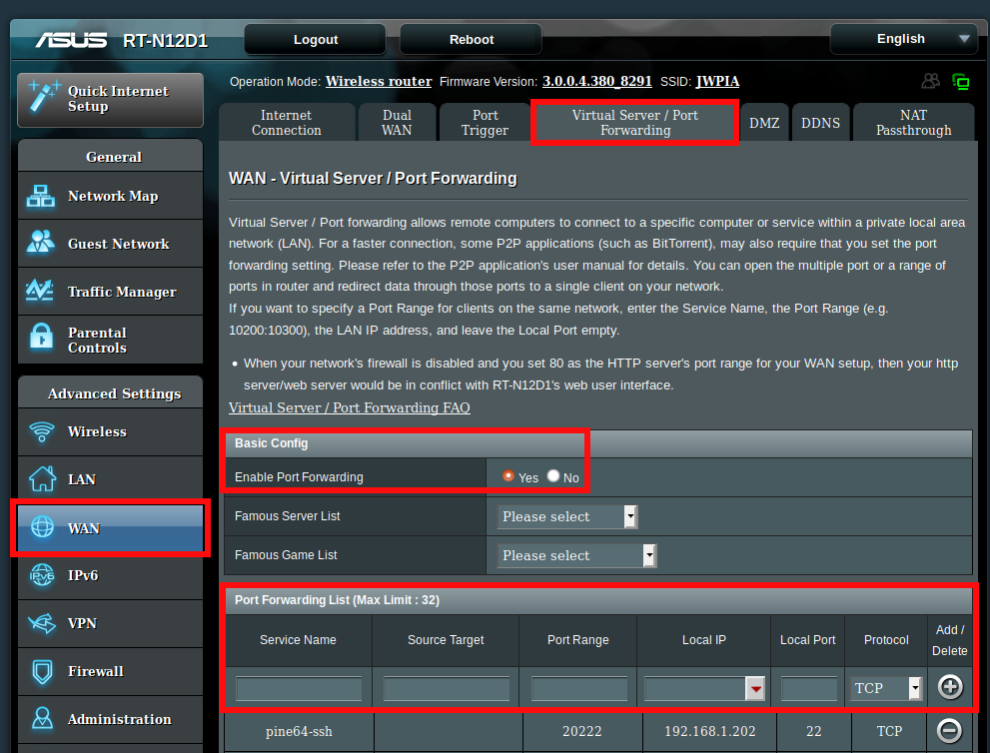The image size is (990, 753).
Task: Click the local port 22 cell
Action: coord(814,732)
